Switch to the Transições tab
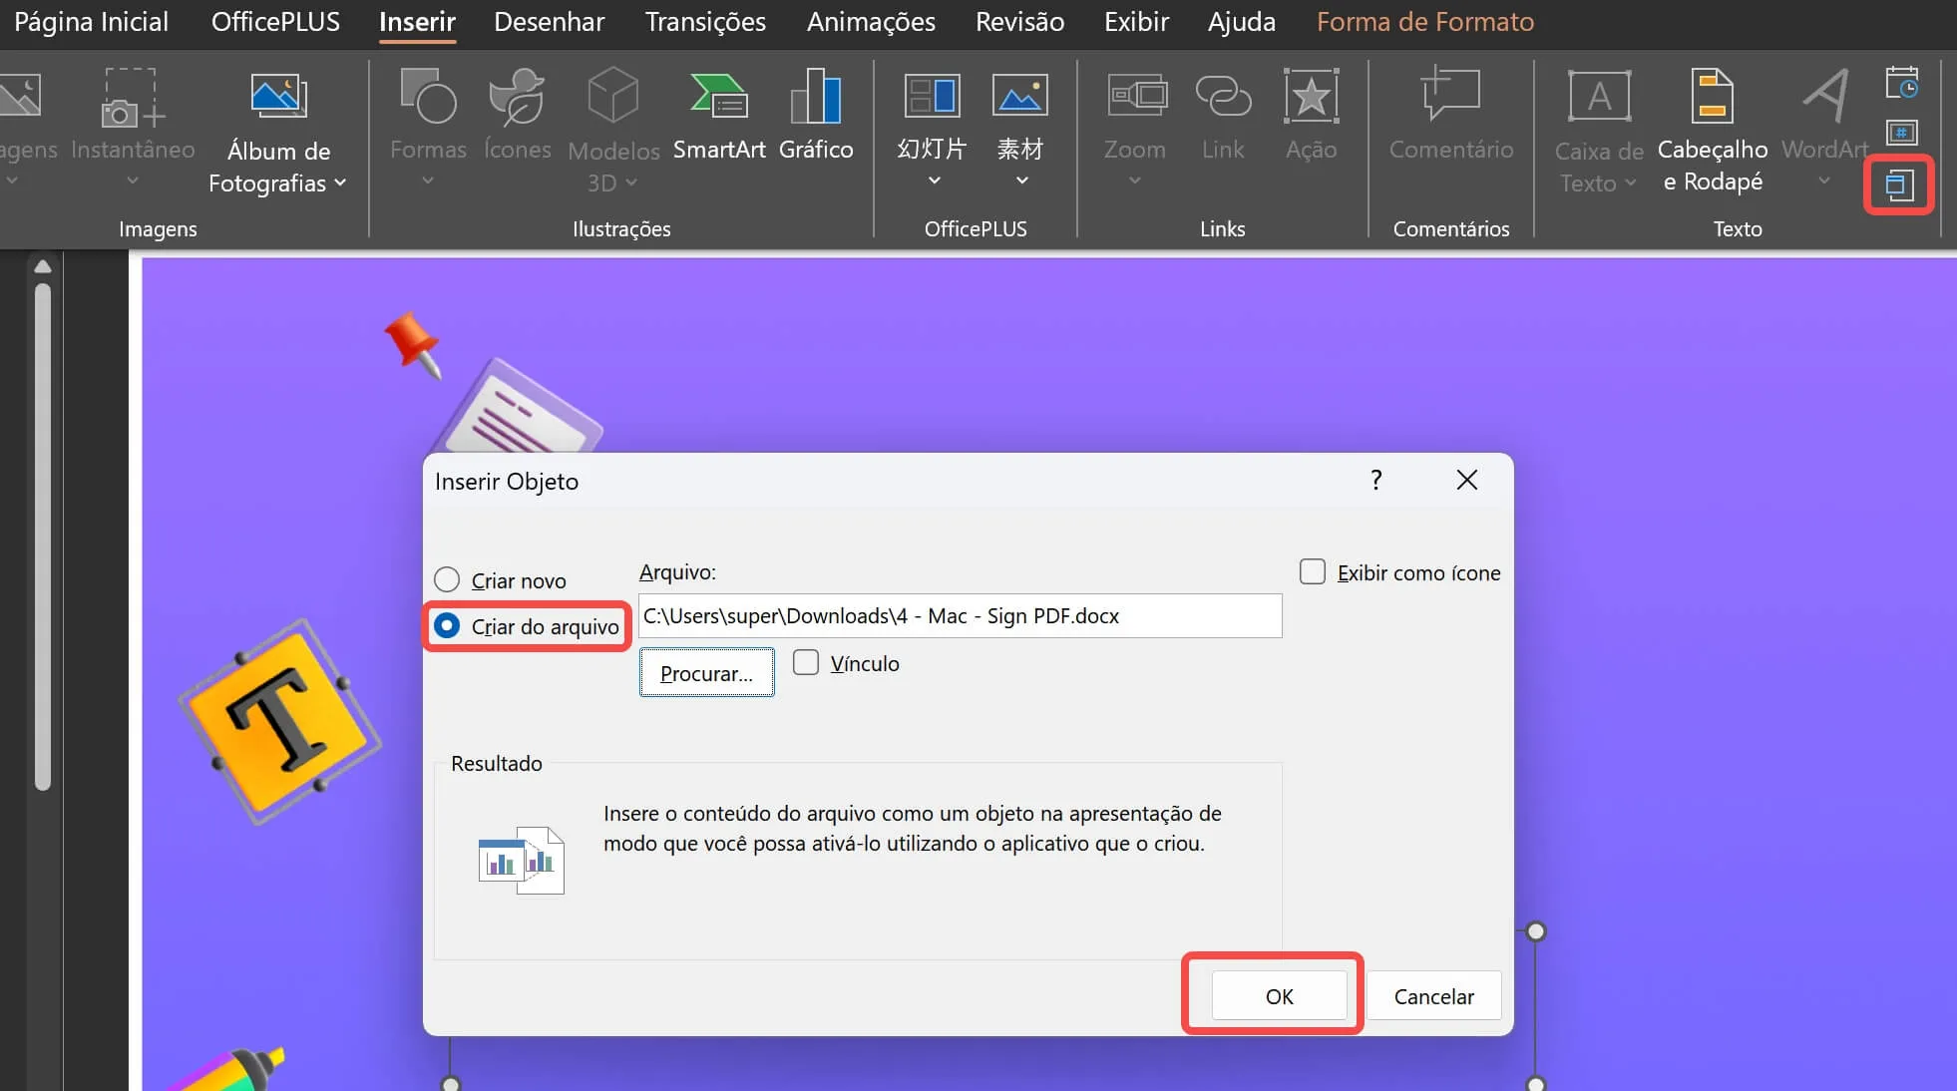The width and height of the screenshot is (1957, 1091). click(x=705, y=21)
